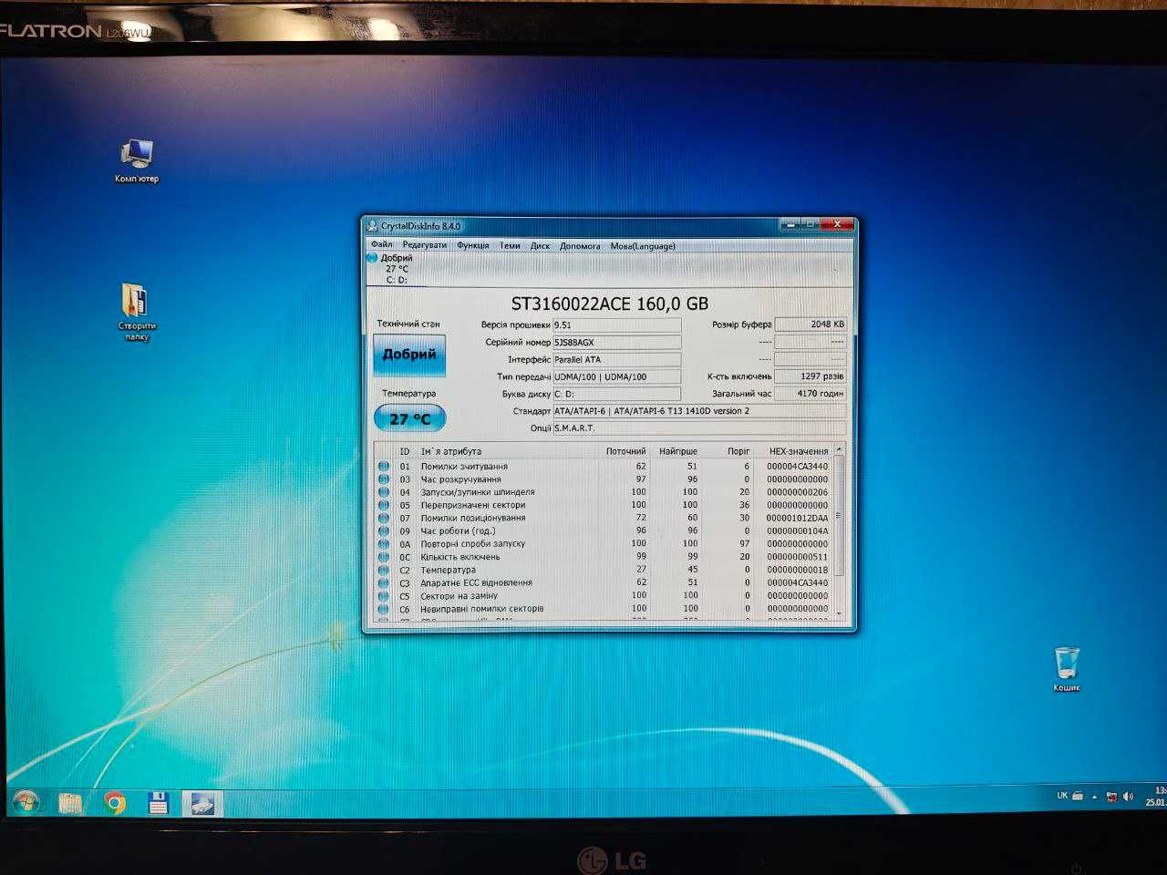Click the Поріг column header
This screenshot has width=1167, height=875.
pyautogui.click(x=738, y=451)
